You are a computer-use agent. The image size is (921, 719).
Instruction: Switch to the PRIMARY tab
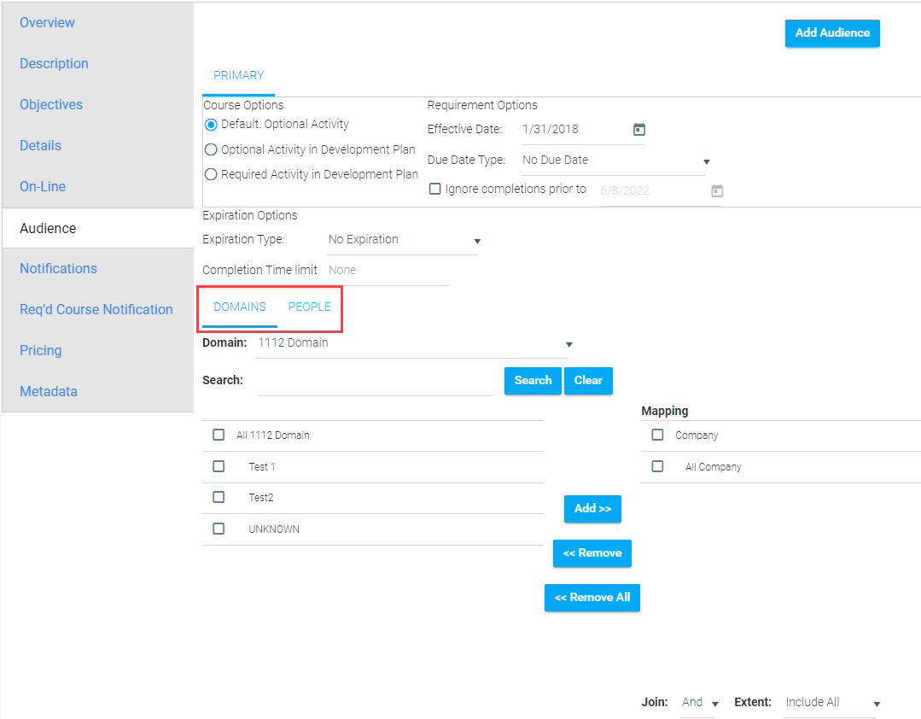click(238, 76)
